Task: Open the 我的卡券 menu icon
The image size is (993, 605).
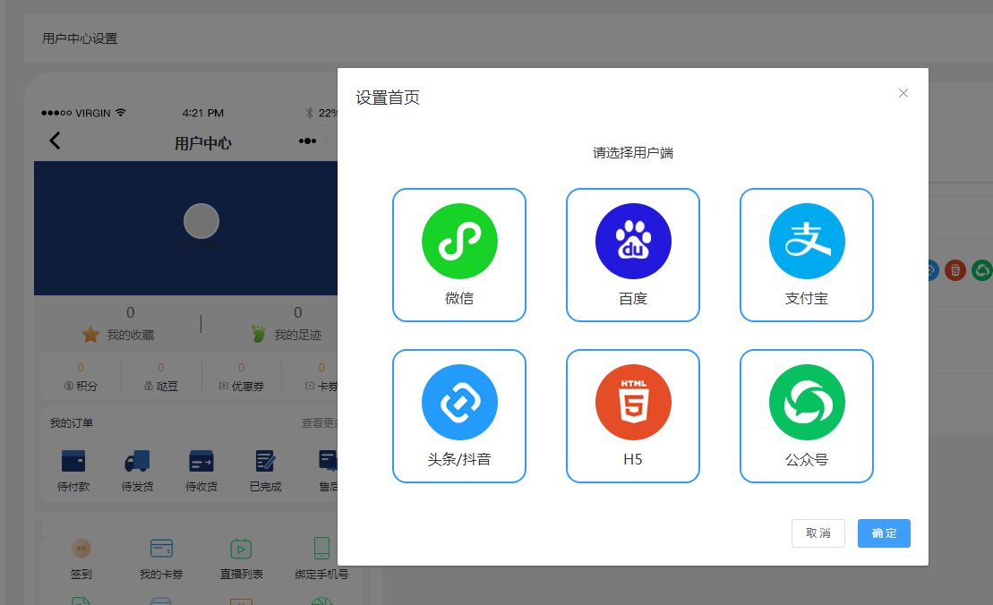Action: tap(161, 548)
